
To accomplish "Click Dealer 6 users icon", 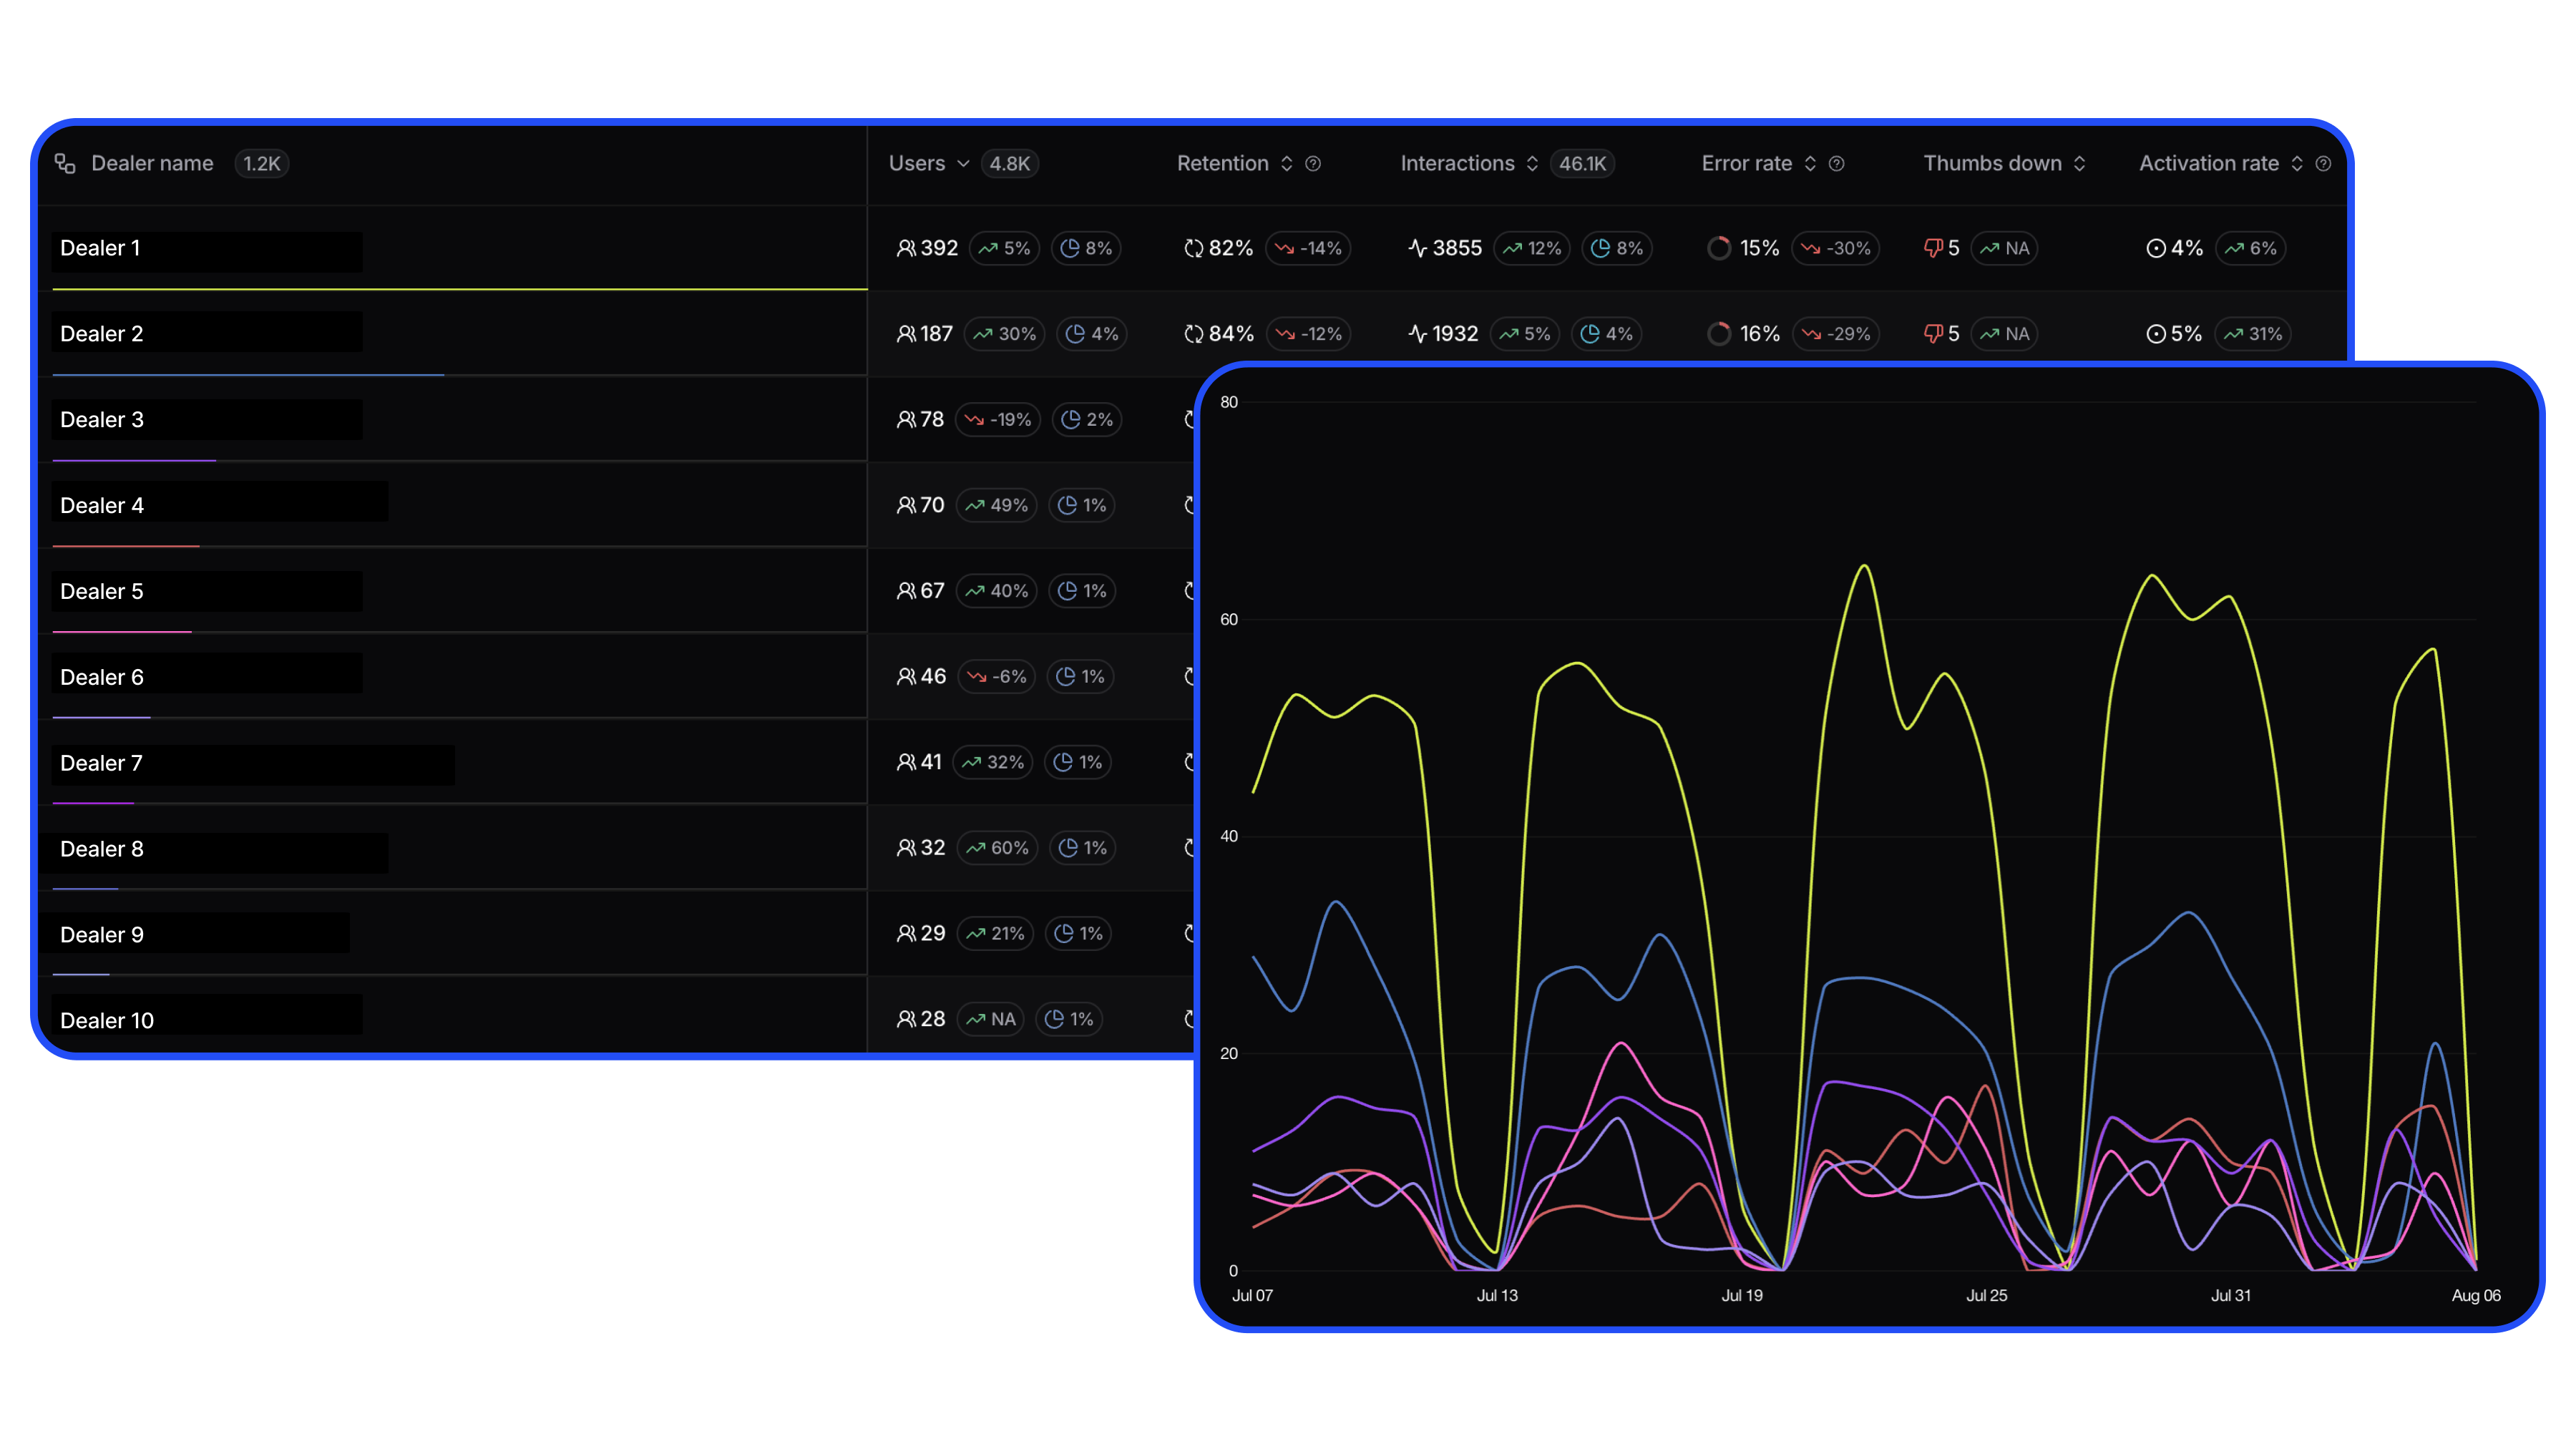I will tap(906, 677).
